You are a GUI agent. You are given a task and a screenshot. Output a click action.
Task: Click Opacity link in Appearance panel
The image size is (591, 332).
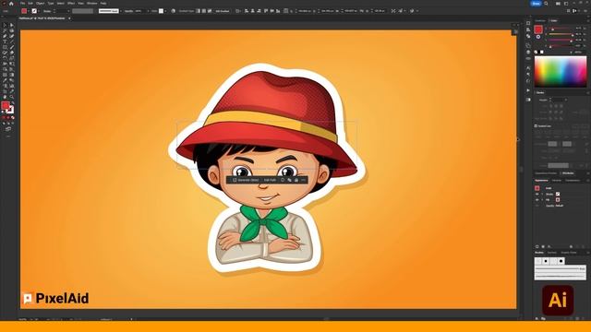coord(550,206)
